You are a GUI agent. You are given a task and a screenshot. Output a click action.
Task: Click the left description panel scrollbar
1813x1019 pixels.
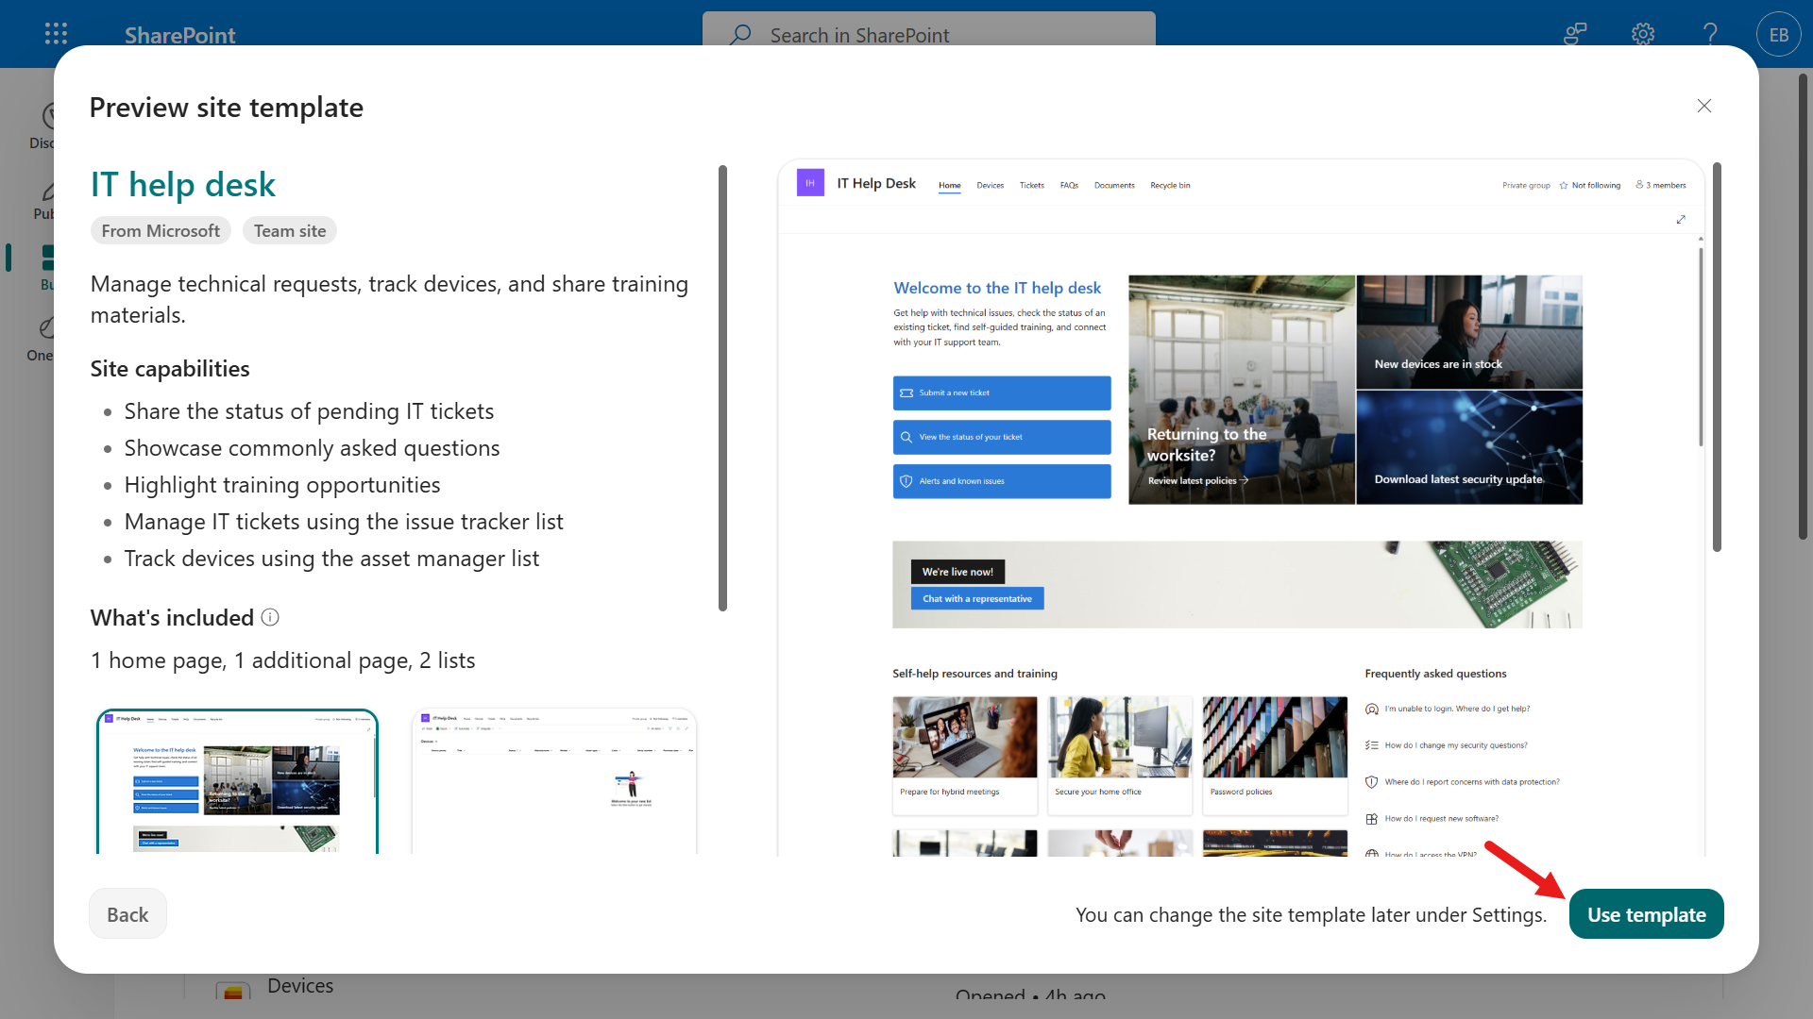[x=722, y=388]
